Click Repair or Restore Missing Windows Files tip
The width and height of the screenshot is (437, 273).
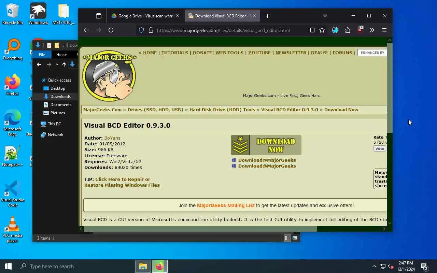point(122,182)
